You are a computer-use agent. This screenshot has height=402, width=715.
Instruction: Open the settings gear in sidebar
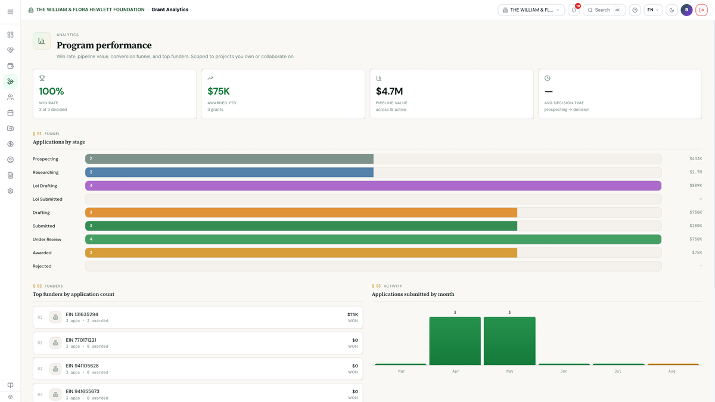pos(10,191)
